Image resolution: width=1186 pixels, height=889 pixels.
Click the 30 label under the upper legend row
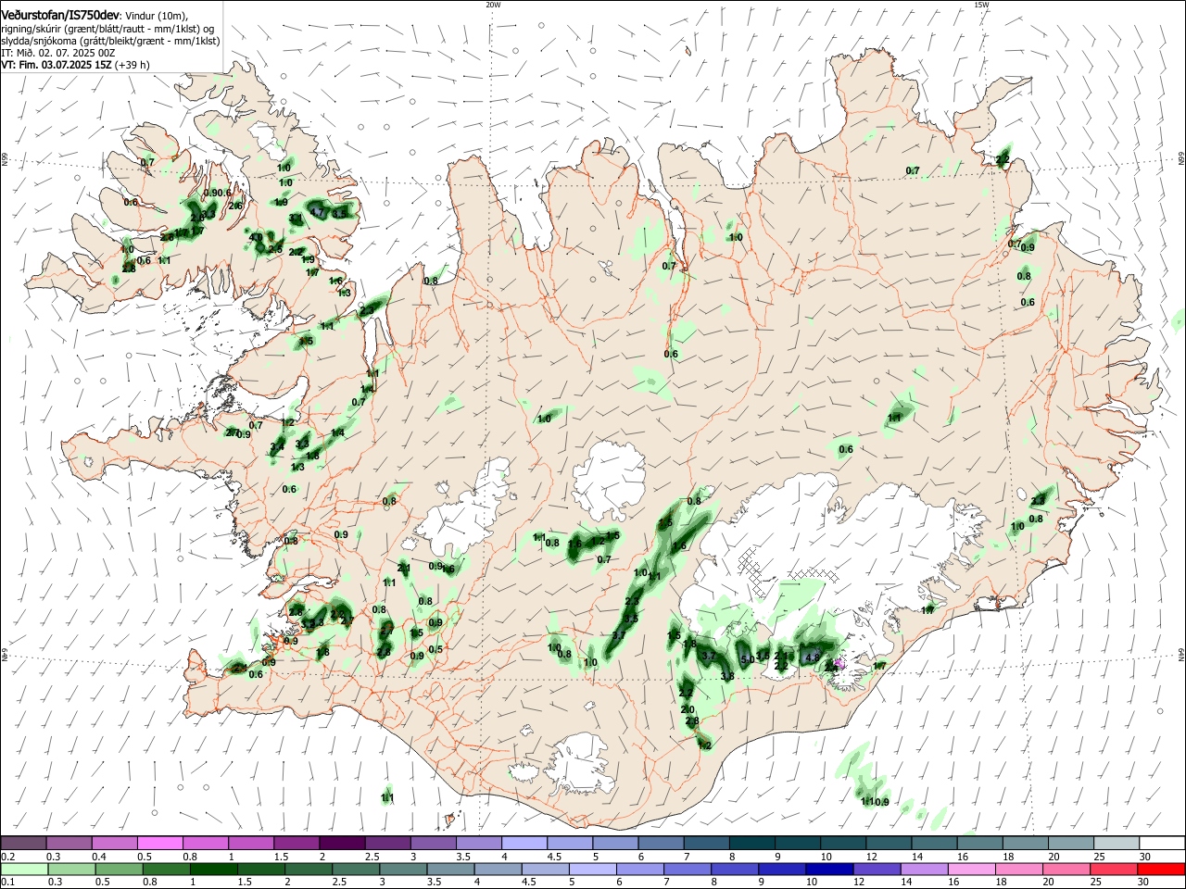(1145, 857)
